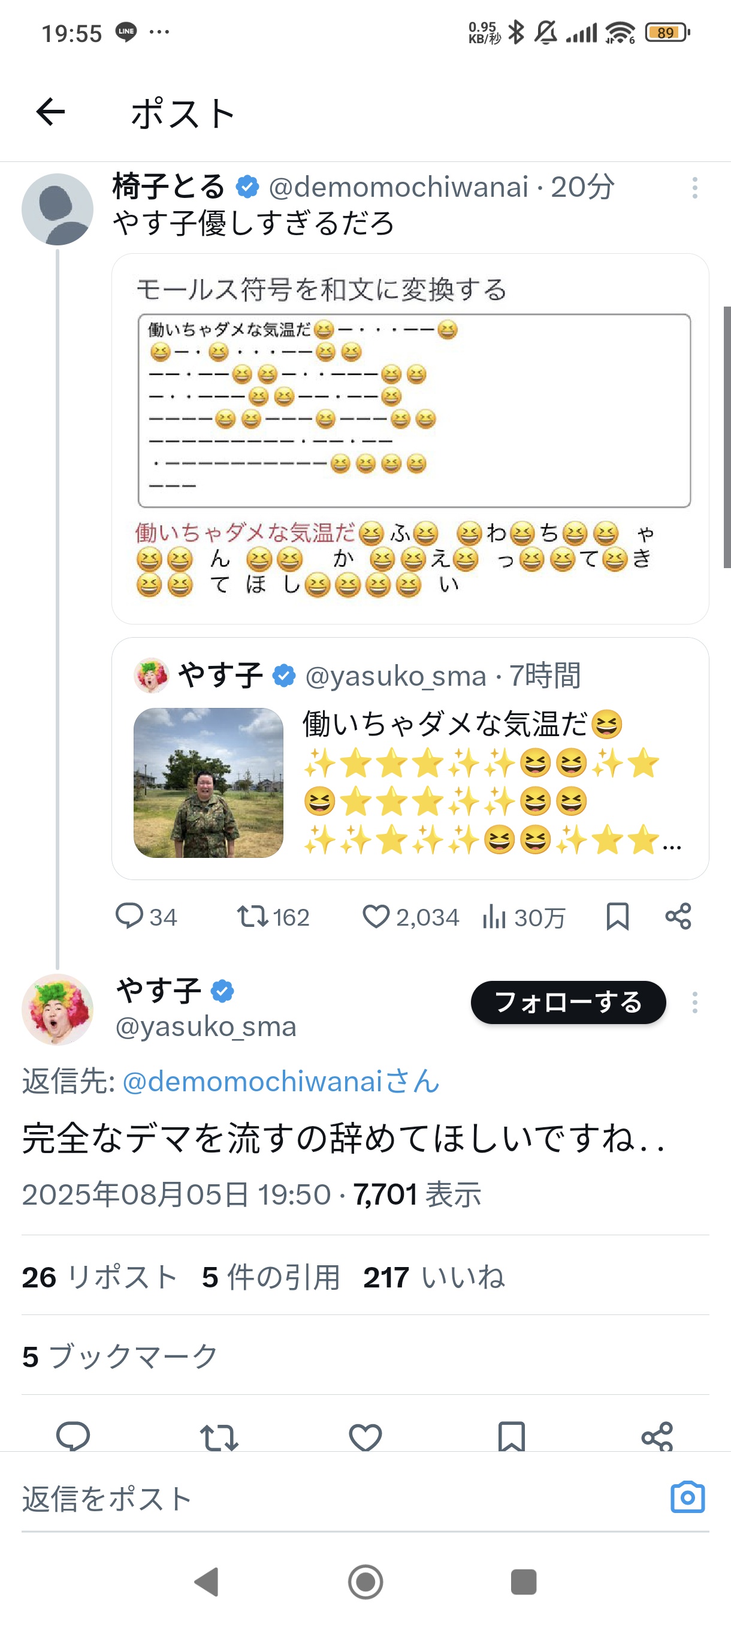Tap the back arrow next to ポスト
Viewport: 731px width, 1627px height.
pos(50,112)
